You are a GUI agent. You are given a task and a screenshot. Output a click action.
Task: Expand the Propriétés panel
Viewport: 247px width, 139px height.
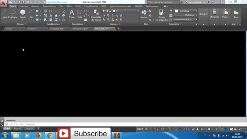[x=175, y=24]
